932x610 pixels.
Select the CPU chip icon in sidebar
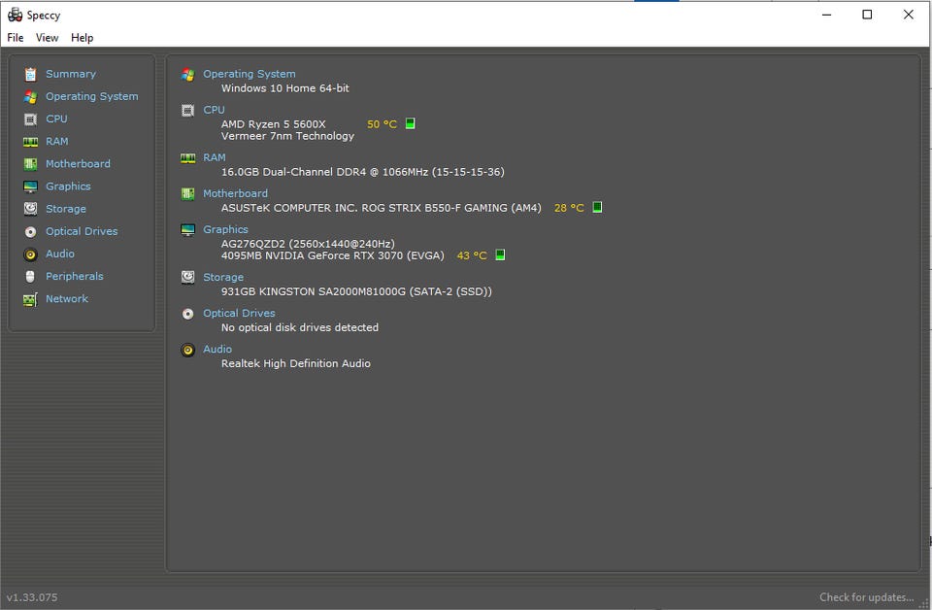[x=30, y=119]
